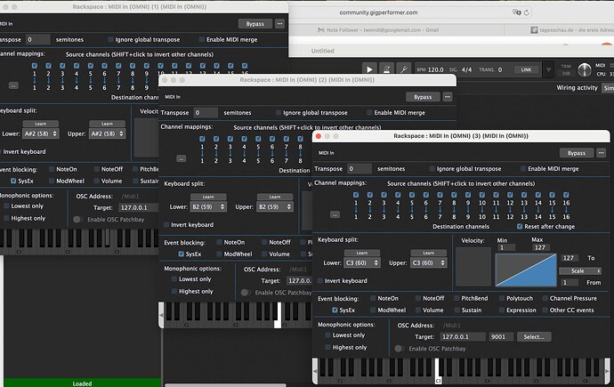Open Lower split dropdown A#2 (58) in window (1)
Image resolution: width=614 pixels, height=387 pixels.
point(40,133)
